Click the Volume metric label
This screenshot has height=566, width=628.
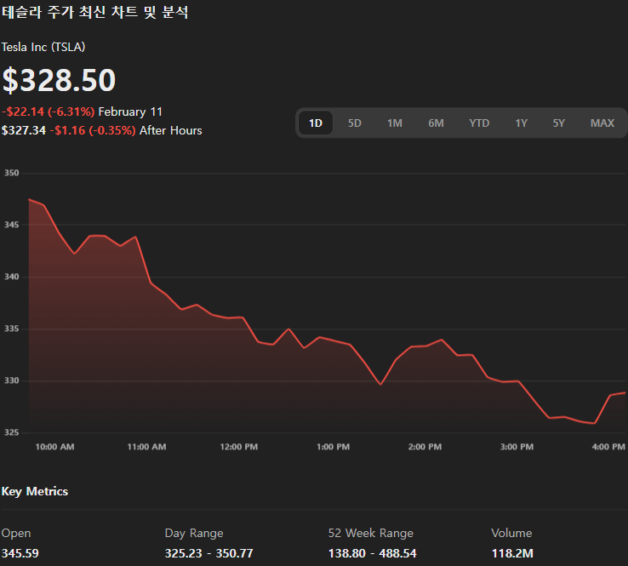click(511, 533)
